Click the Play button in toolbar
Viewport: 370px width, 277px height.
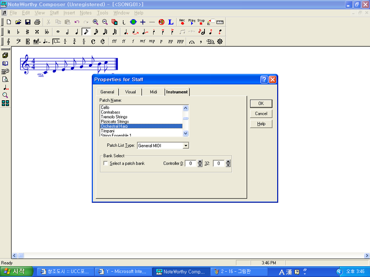click(192, 22)
